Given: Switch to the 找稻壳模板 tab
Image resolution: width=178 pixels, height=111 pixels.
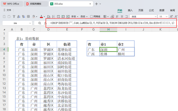Looking at the screenshot, I should pos(36,4).
